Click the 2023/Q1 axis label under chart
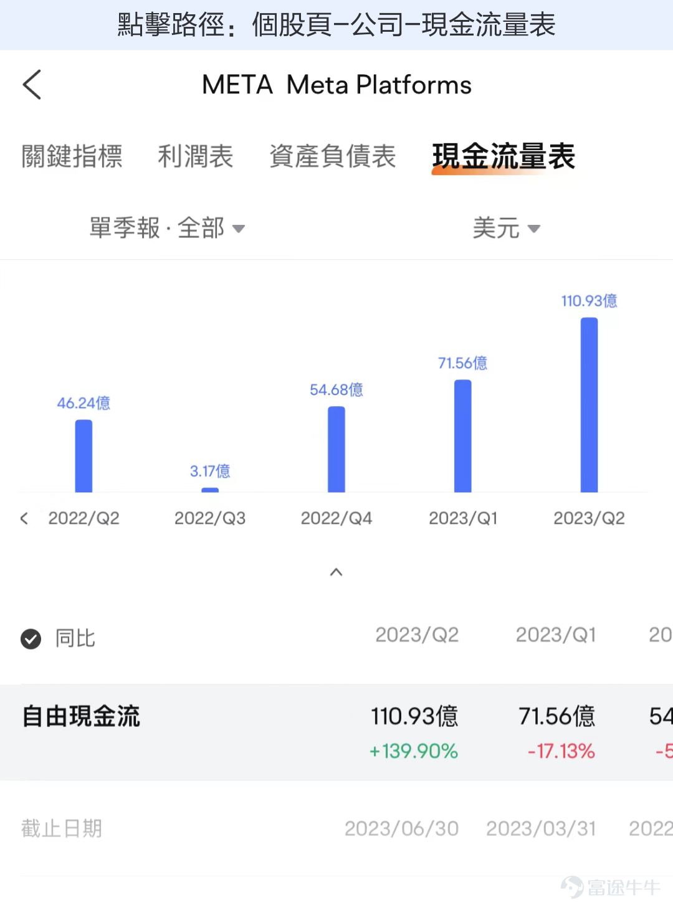The width and height of the screenshot is (673, 910). (463, 518)
